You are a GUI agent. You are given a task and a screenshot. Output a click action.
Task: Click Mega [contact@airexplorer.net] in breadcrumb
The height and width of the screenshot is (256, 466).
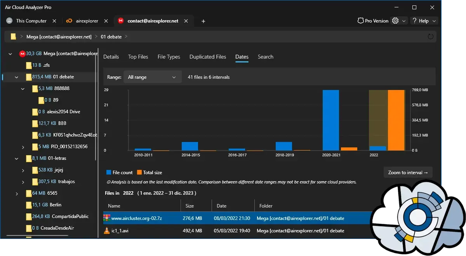(x=59, y=37)
